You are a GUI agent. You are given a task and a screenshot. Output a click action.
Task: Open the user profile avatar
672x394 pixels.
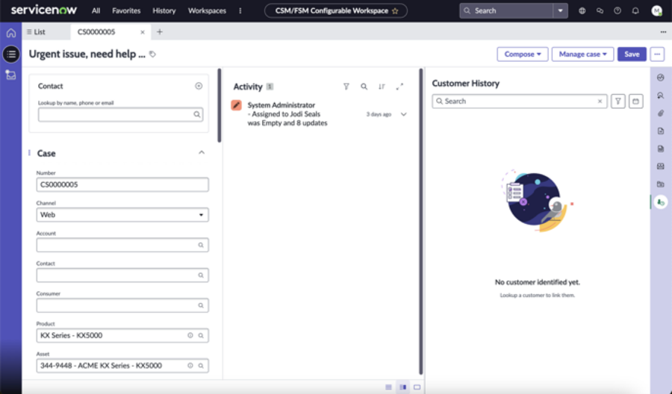click(656, 10)
